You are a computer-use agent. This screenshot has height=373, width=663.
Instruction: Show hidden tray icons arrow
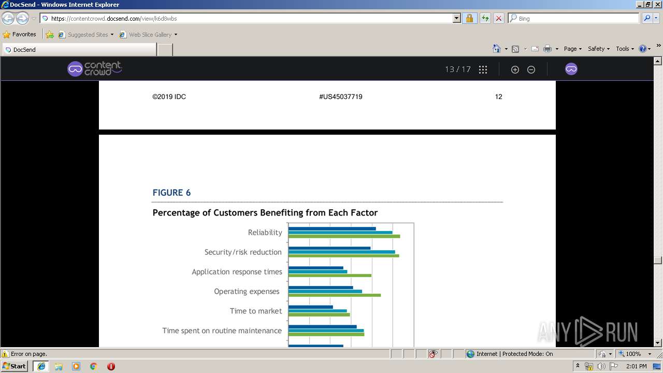[578, 366]
